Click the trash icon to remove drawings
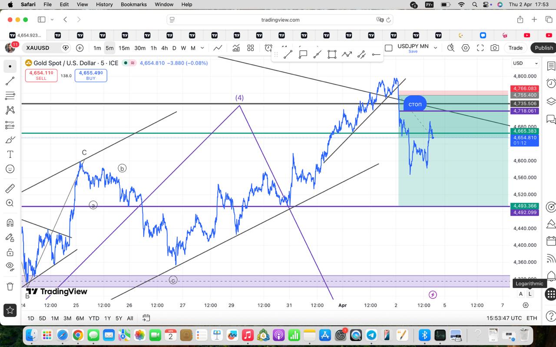 click(x=10, y=286)
